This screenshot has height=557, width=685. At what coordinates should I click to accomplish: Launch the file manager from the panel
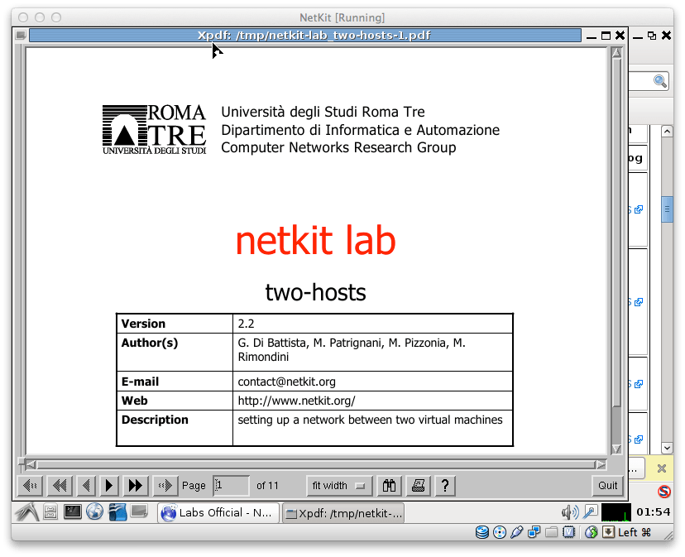click(50, 512)
